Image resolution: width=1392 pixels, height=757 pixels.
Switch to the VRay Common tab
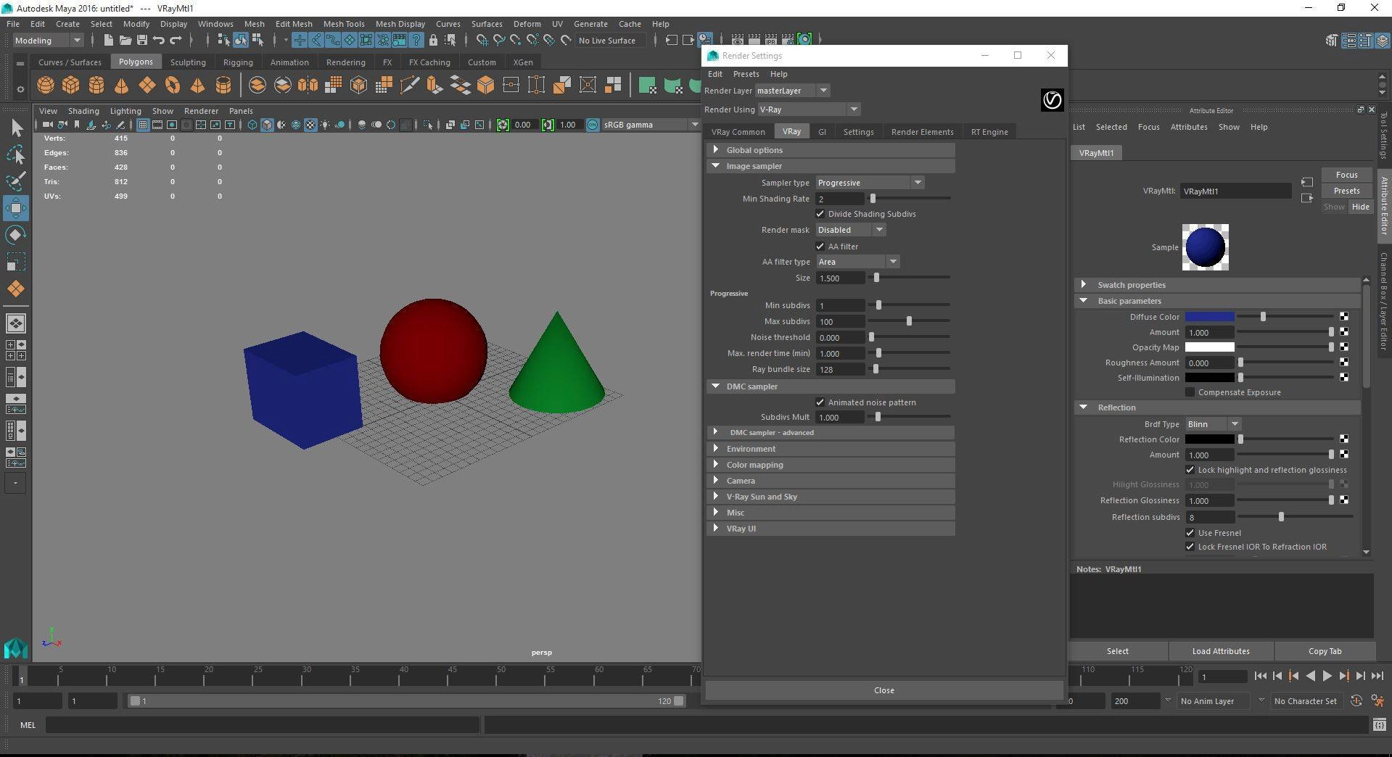click(738, 132)
